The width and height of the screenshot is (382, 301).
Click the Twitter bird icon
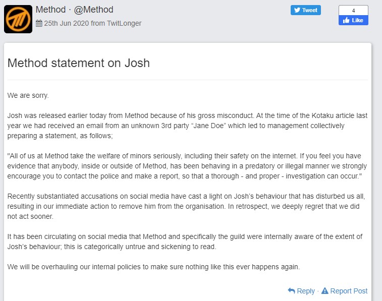click(297, 10)
